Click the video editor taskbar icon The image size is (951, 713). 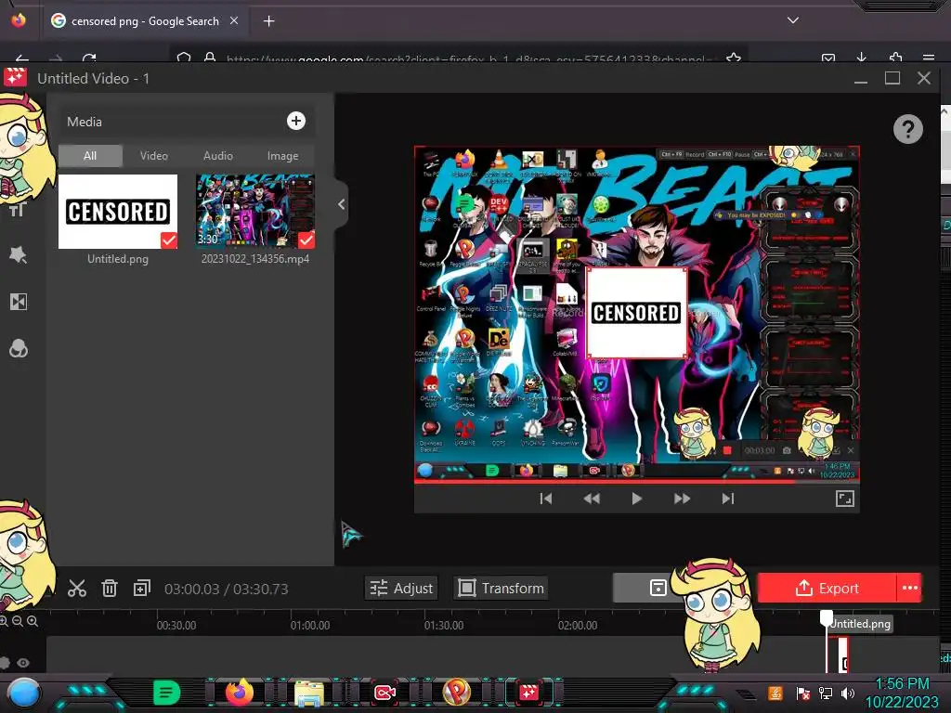pos(528,693)
